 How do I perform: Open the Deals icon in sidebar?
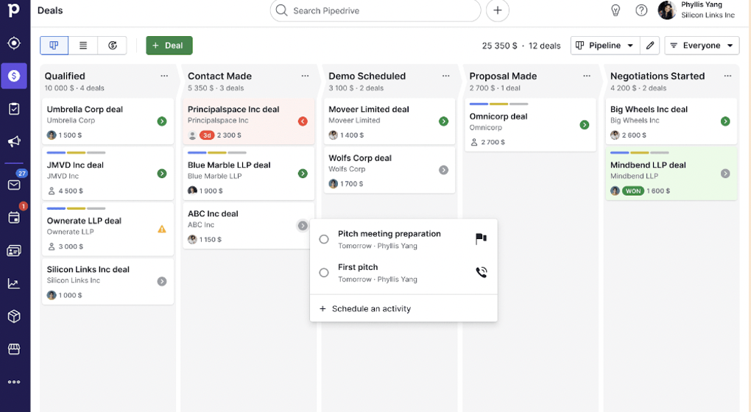click(14, 76)
